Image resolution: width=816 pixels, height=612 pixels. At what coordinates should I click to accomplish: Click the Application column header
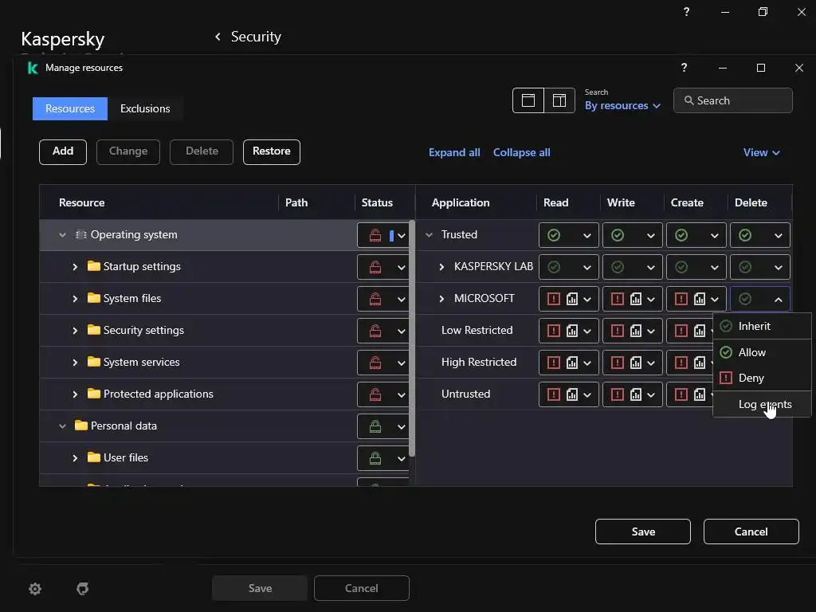pyautogui.click(x=461, y=202)
